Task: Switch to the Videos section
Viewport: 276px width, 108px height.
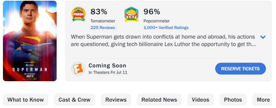Action: pyautogui.click(x=201, y=100)
